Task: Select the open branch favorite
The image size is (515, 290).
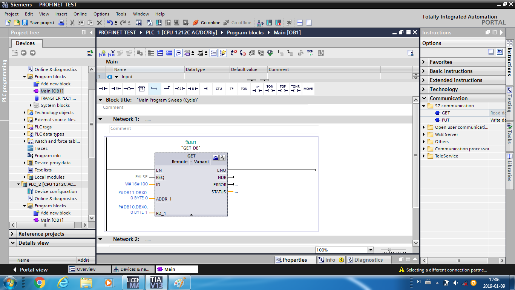Action: [x=155, y=89]
